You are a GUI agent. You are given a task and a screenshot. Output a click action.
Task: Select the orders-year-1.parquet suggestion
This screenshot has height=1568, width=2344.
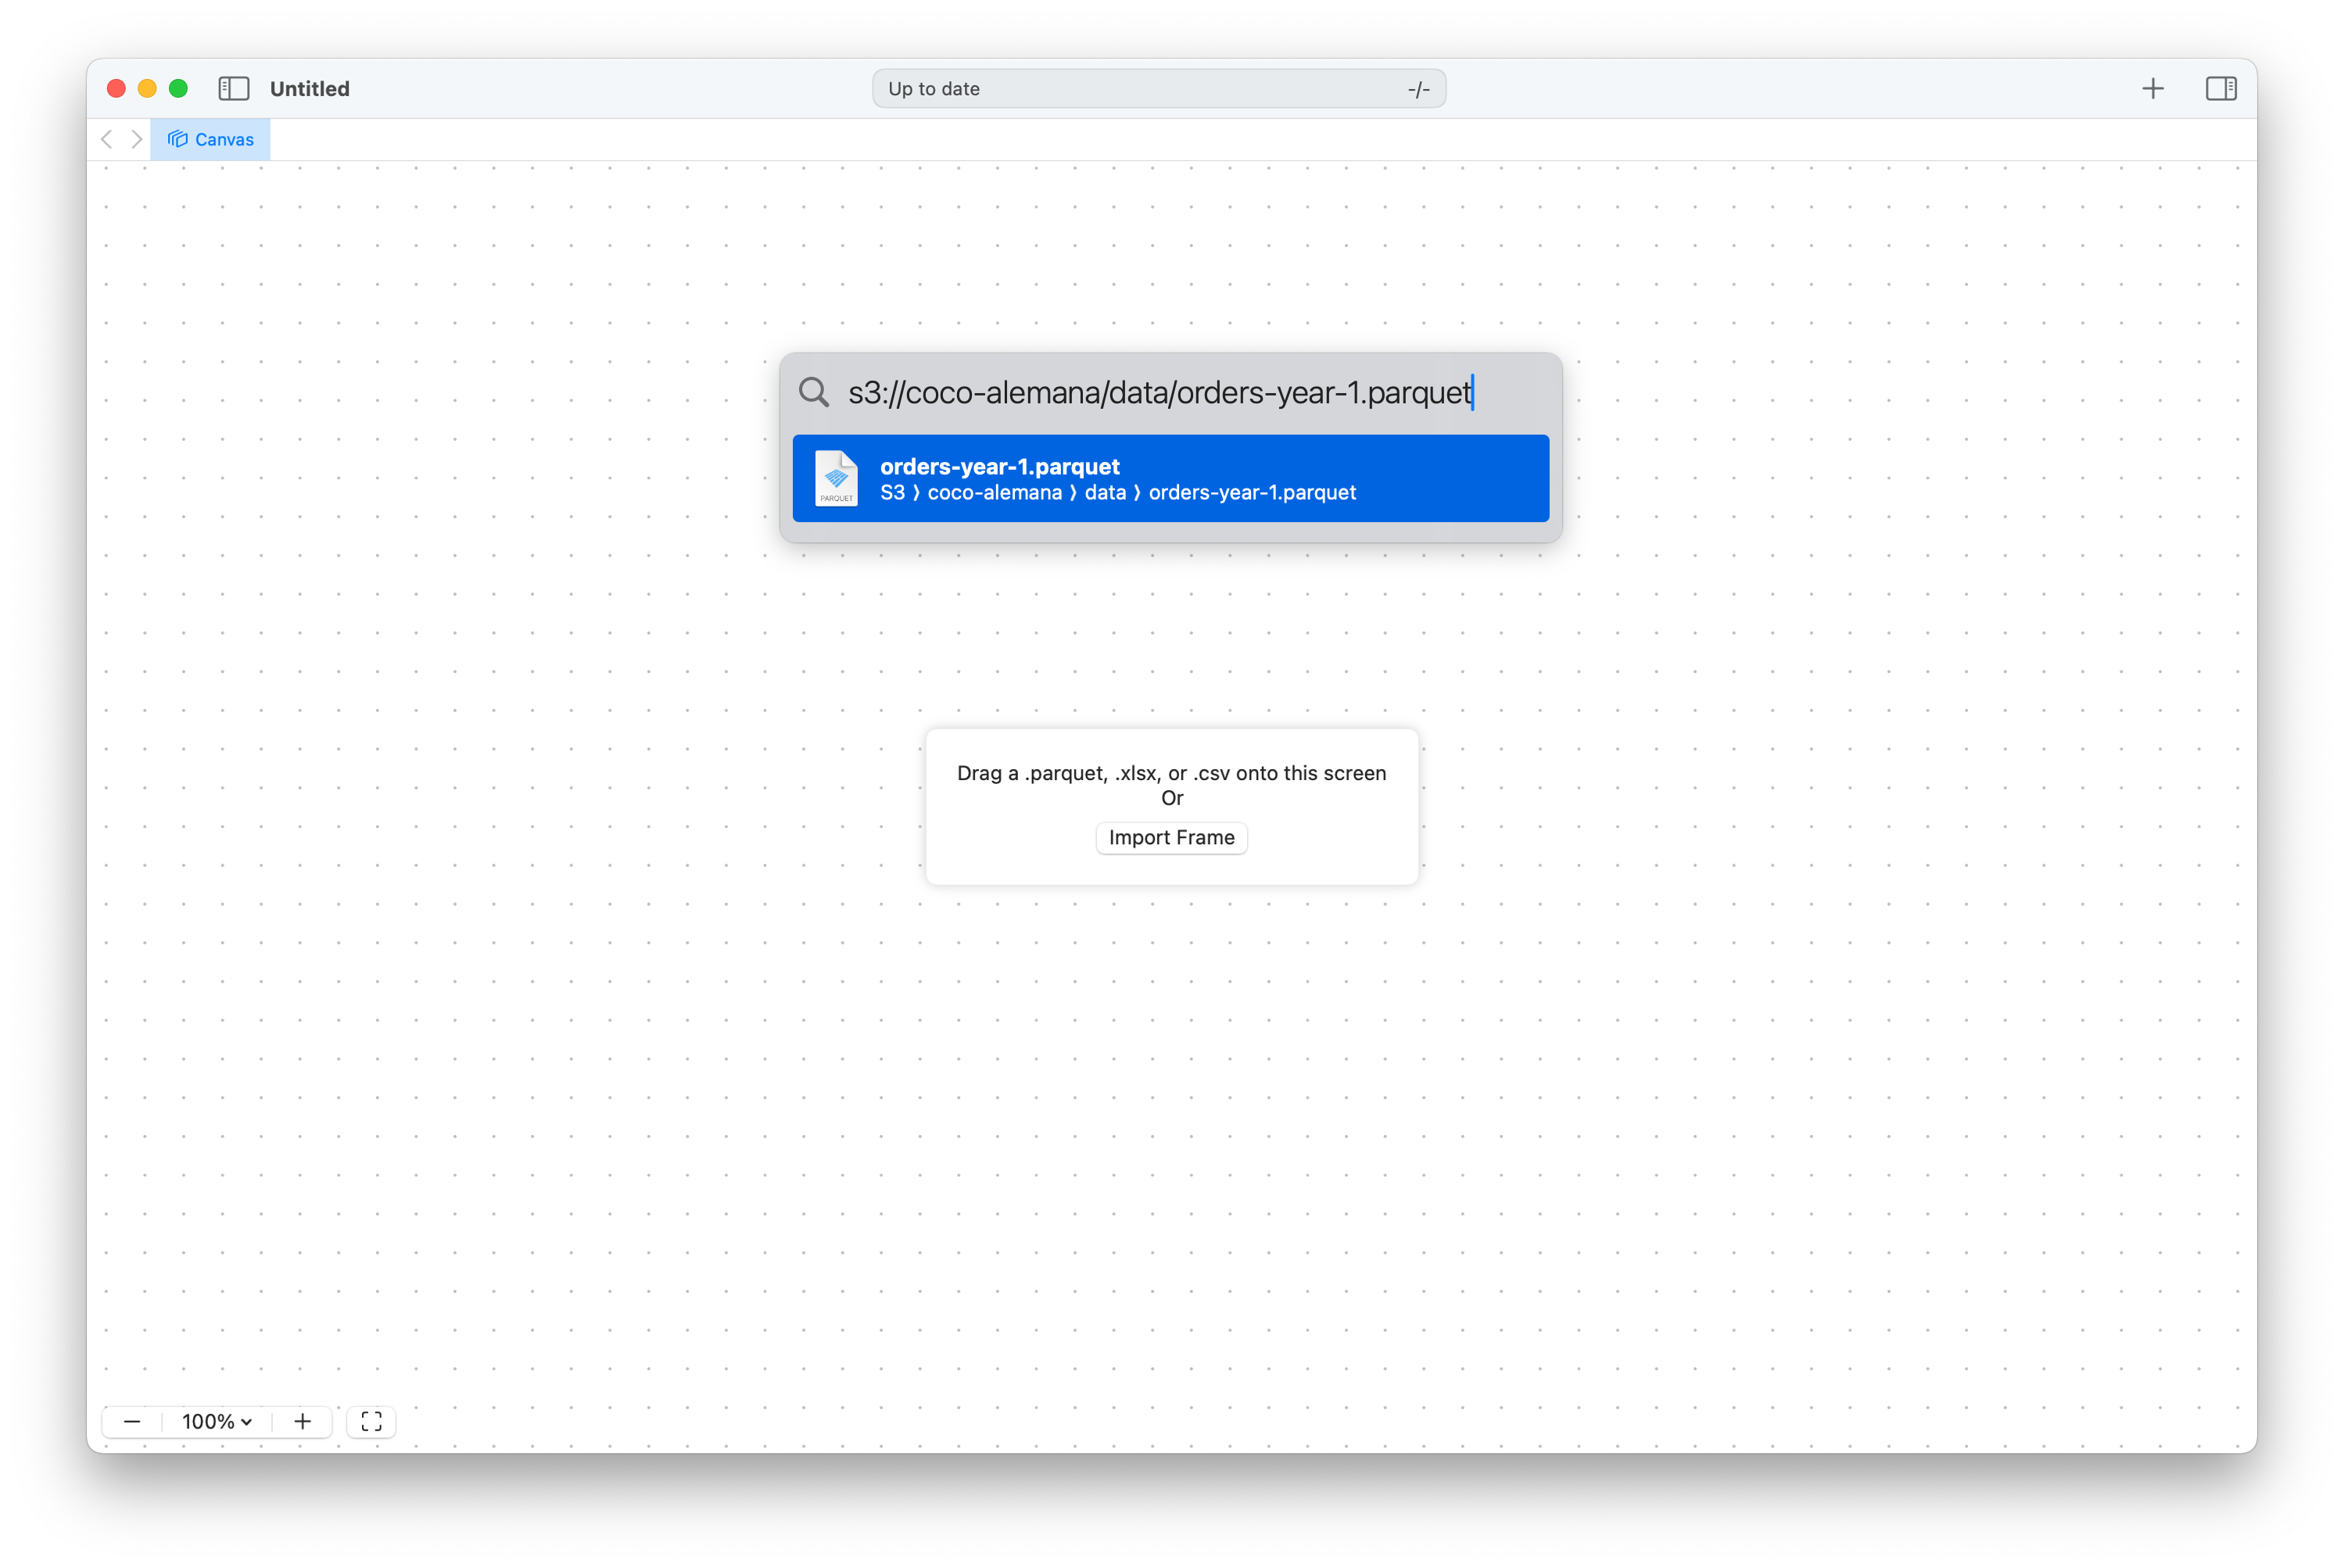[1170, 478]
